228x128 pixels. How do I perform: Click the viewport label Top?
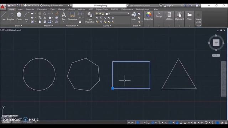[x=5, y=30]
